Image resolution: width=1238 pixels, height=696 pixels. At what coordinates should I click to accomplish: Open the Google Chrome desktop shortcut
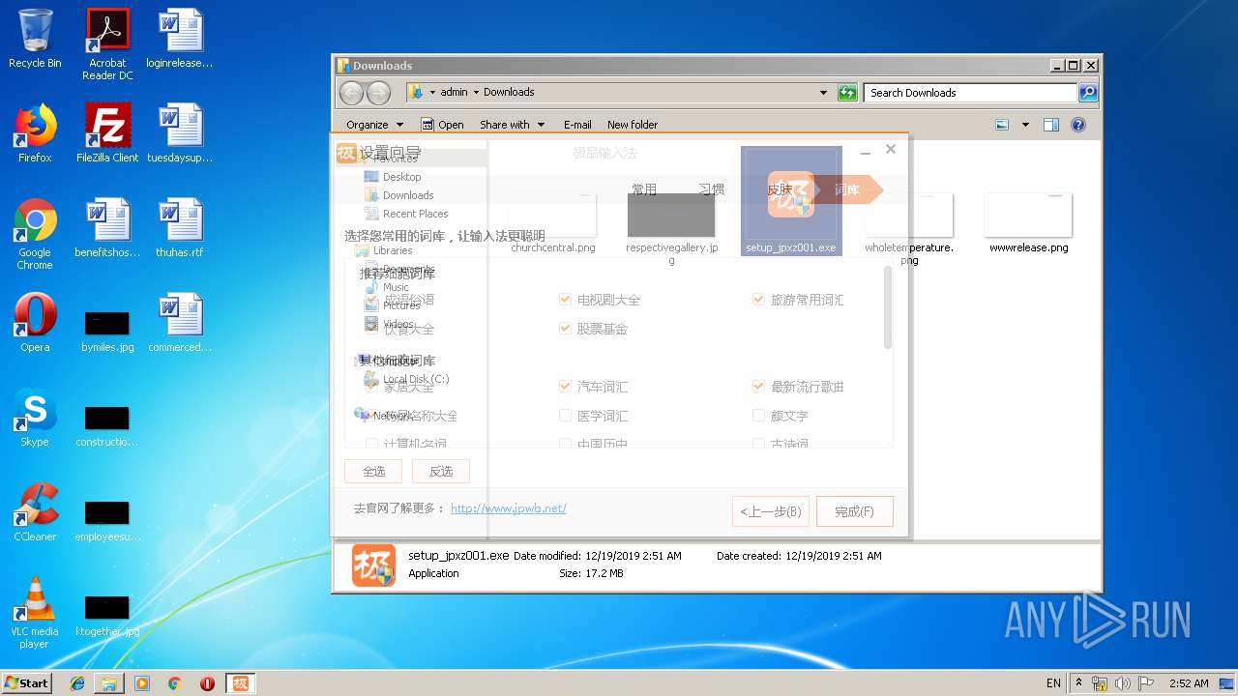click(x=35, y=234)
